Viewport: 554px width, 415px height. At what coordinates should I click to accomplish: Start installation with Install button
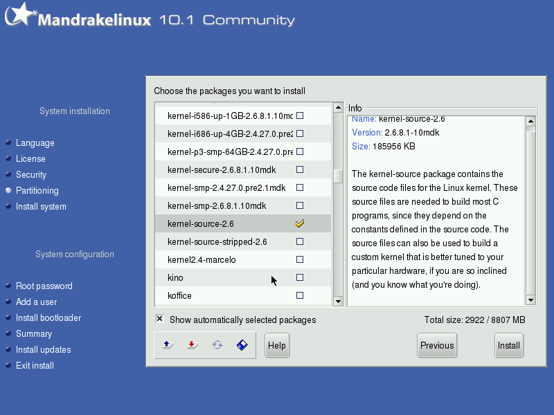(509, 345)
